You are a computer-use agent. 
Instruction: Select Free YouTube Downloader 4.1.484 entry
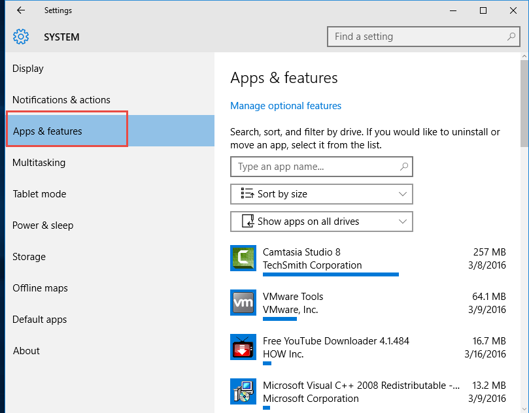(368, 350)
